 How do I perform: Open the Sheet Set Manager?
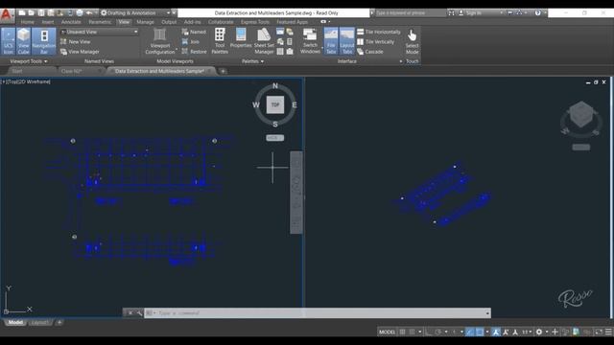(264, 41)
